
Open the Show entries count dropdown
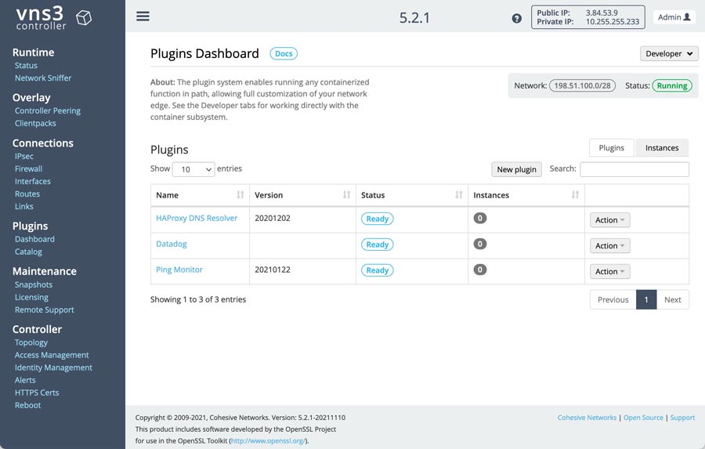tap(193, 169)
